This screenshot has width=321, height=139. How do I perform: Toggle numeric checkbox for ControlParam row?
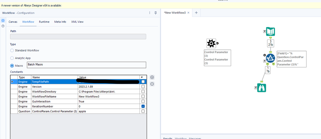click(143, 111)
